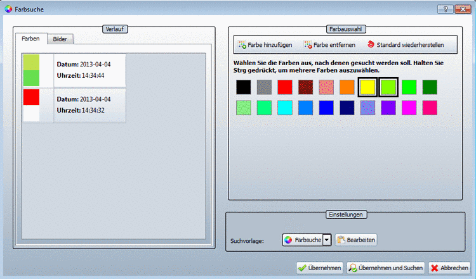Click the help question mark button
The width and height of the screenshot is (476, 279).
point(446,9)
